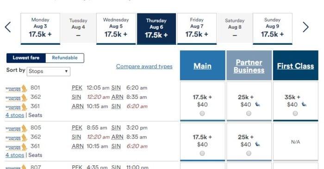Screen dimensions: 324x169
Task: Click seat icon in first First Class fare
Action: [x=304, y=104]
